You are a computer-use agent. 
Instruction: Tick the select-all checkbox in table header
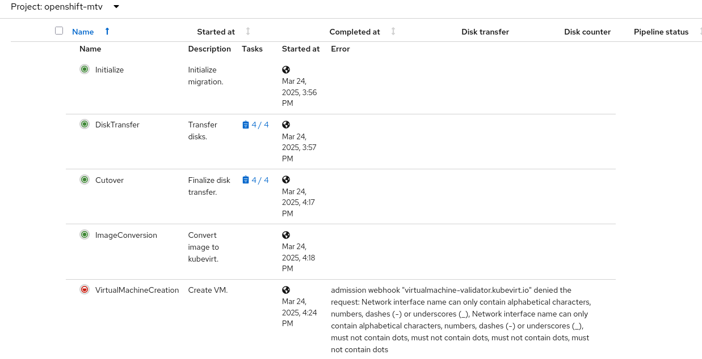coord(59,31)
